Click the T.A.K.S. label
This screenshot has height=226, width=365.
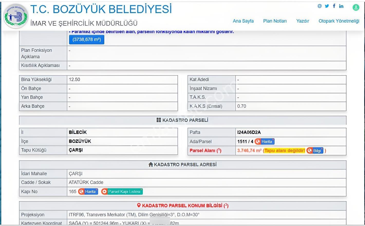tap(198, 97)
